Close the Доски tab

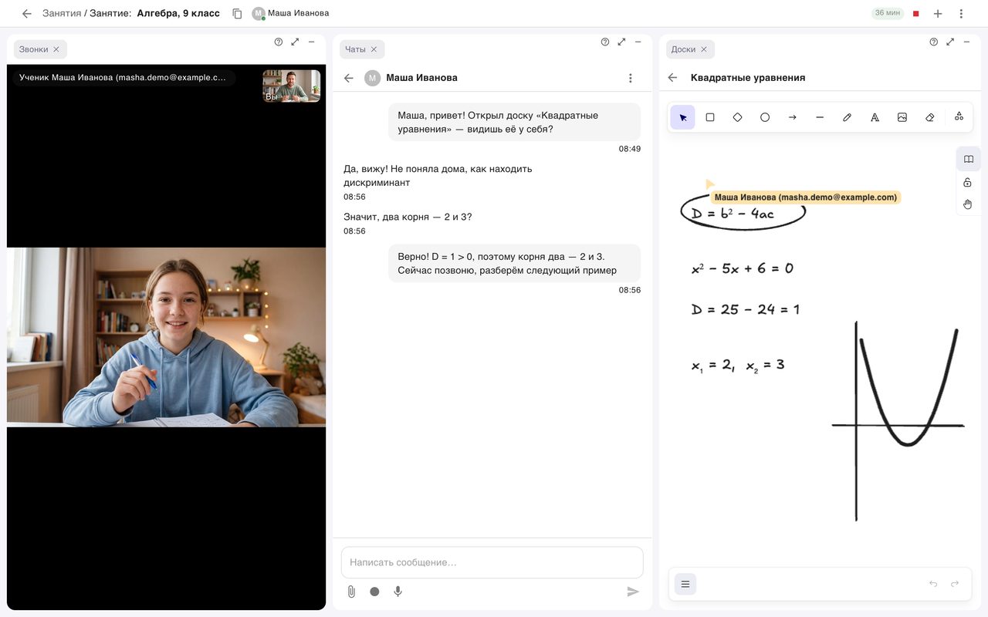[x=705, y=49]
